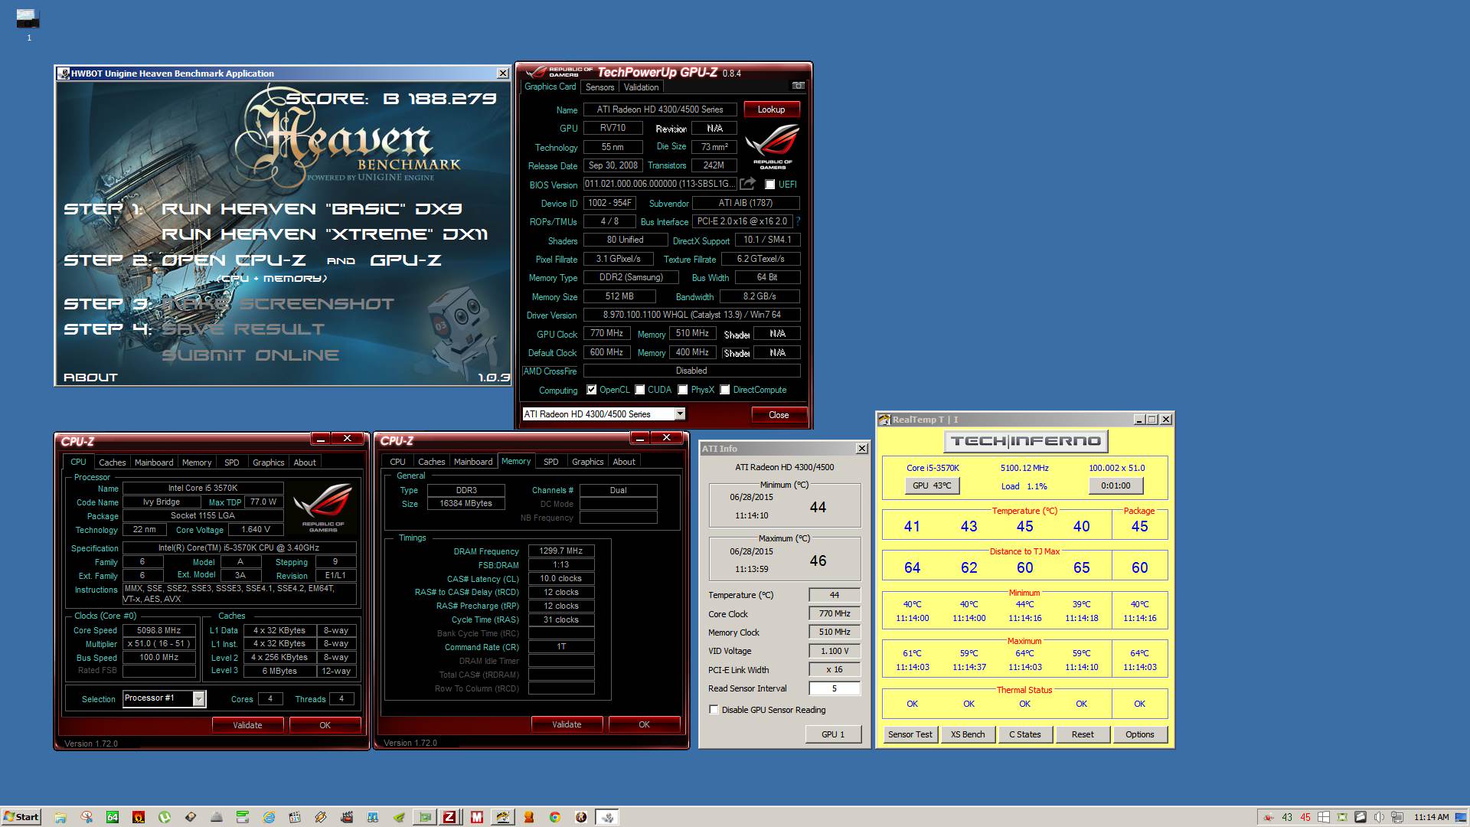Image resolution: width=1470 pixels, height=827 pixels.
Task: Open the About tab in left CPU-Z
Action: [x=305, y=463]
